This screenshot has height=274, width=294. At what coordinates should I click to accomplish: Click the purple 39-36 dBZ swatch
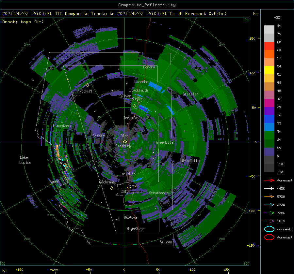click(269, 111)
